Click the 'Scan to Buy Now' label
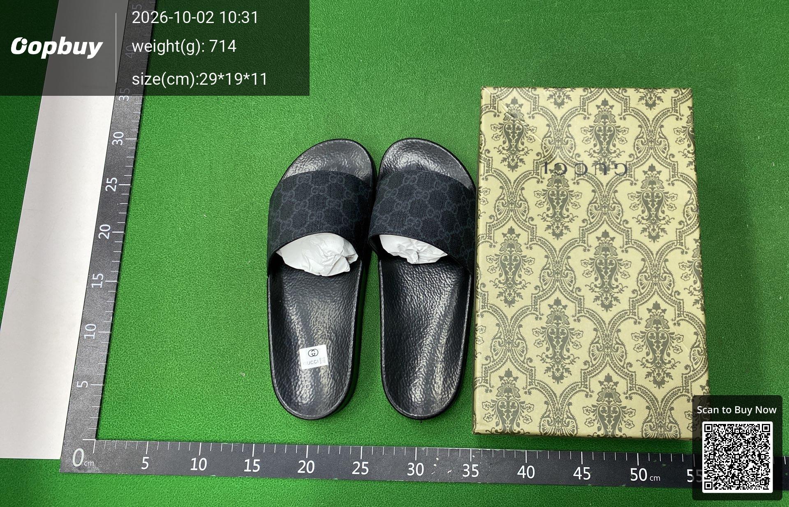 click(x=736, y=410)
